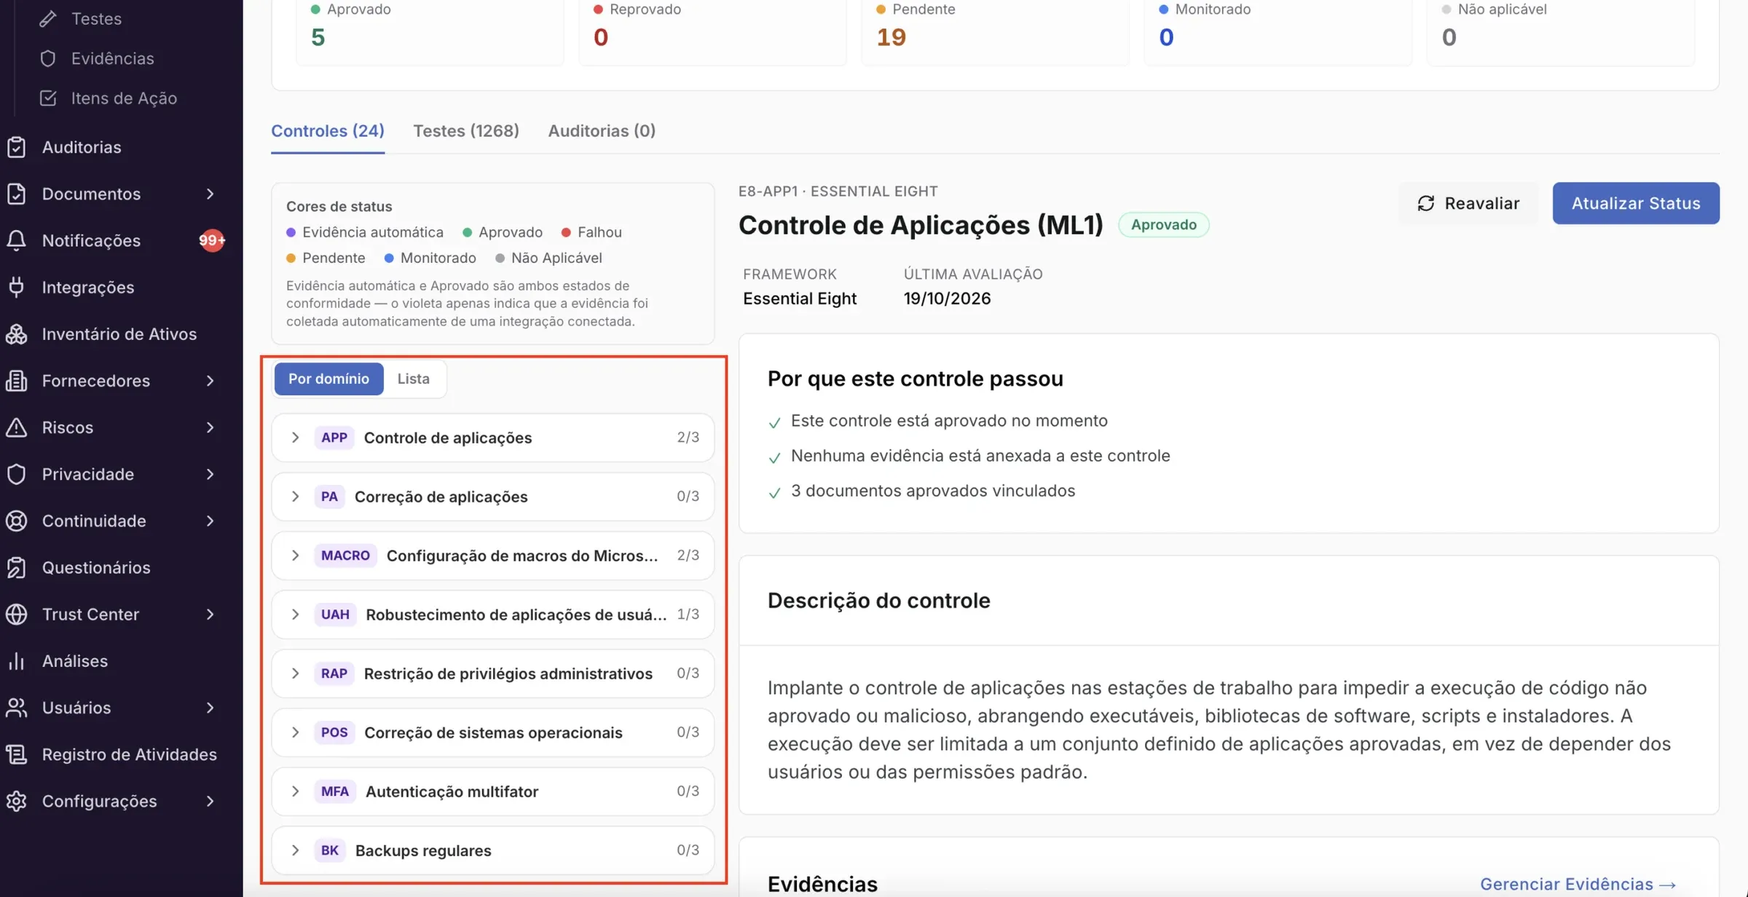
Task: Switch to the Testes (1268) tab
Action: coord(466,131)
